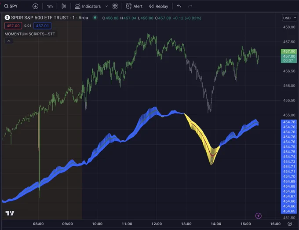Image resolution: width=299 pixels, height=230 pixels.
Task: Click the H457.04 high value in the legend
Action: point(128,18)
